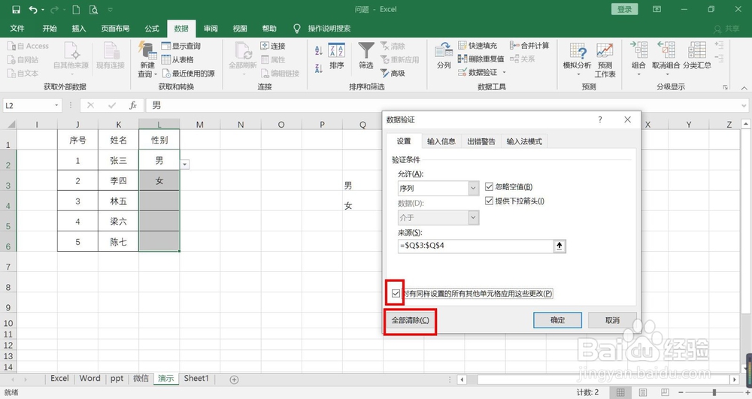Toggle 提供下拉箭头 checkbox
The height and width of the screenshot is (399, 752).
click(490, 201)
